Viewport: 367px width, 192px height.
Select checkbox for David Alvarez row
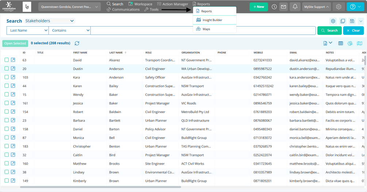7,60
